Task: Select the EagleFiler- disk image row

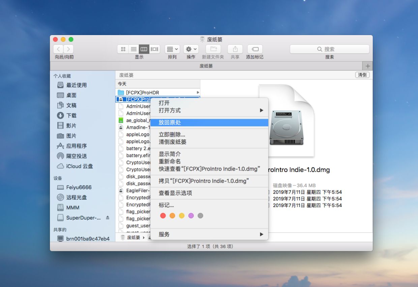Action: pos(133,191)
